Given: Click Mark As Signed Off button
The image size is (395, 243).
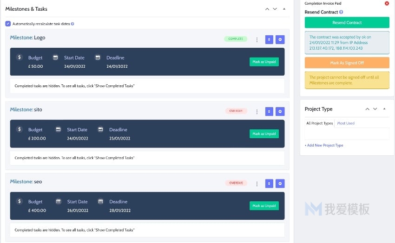Looking at the screenshot, I should point(347,63).
